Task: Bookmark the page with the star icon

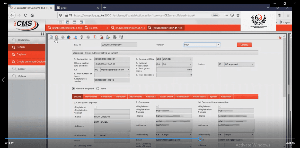Action: (238, 15)
